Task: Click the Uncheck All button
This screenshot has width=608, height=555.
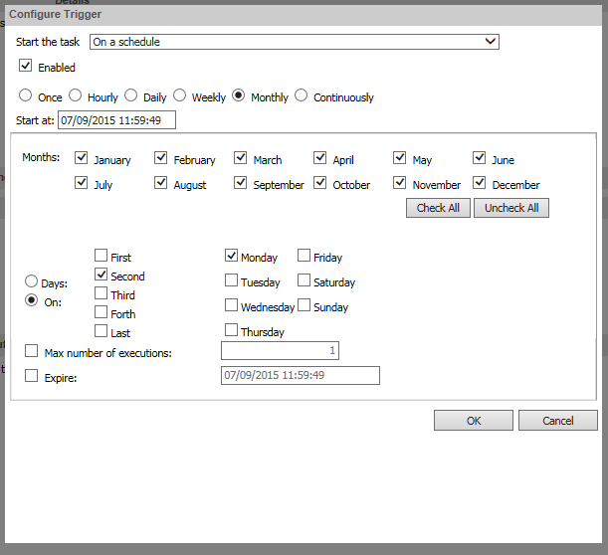Action: (511, 208)
